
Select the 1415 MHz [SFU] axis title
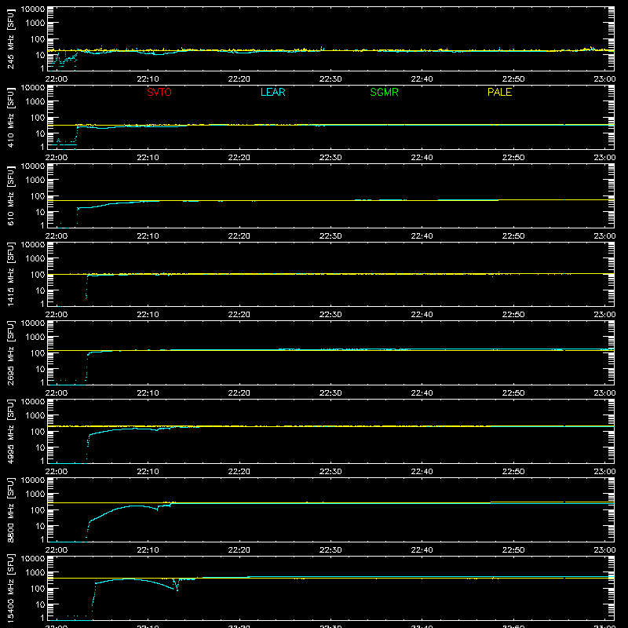pos(10,274)
